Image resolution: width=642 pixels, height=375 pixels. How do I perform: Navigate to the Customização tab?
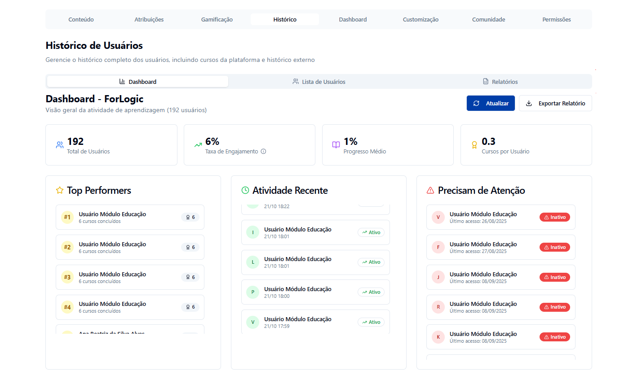tap(421, 20)
